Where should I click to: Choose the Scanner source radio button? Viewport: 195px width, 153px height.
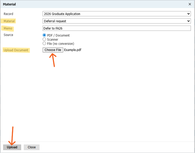(44, 39)
